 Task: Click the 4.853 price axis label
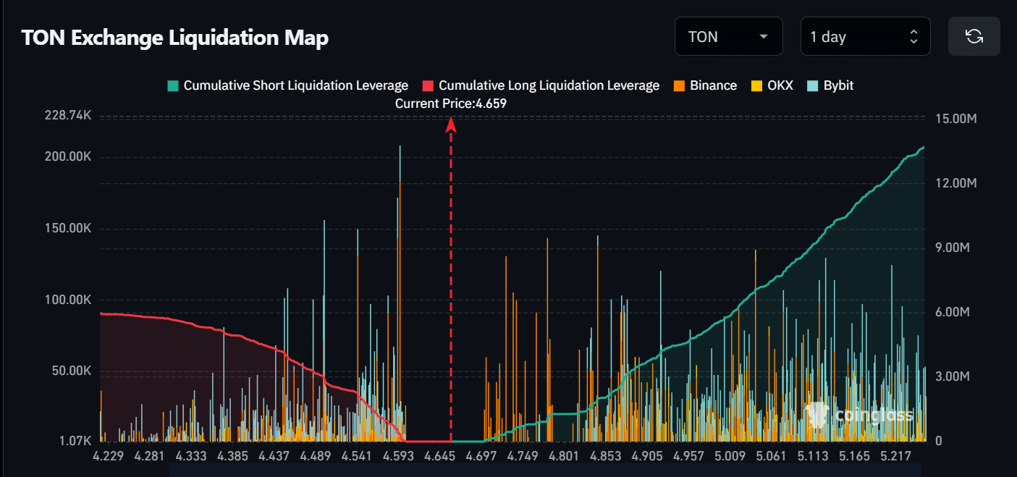pos(605,456)
